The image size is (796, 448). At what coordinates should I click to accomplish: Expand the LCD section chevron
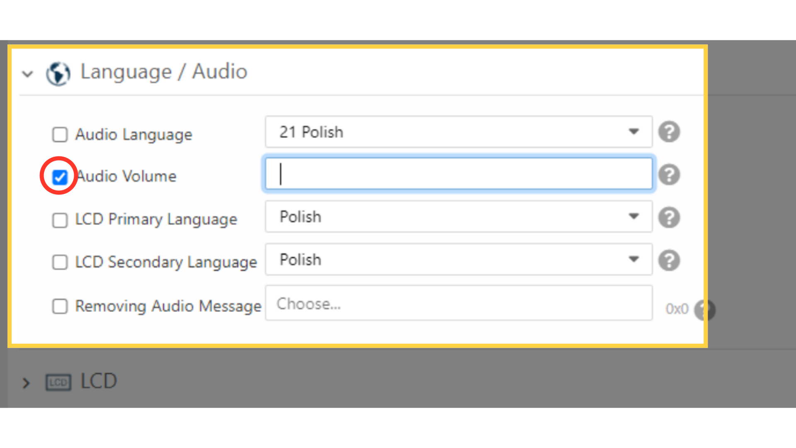click(x=26, y=382)
